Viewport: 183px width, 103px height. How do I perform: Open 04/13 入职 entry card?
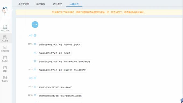pos(62,70)
